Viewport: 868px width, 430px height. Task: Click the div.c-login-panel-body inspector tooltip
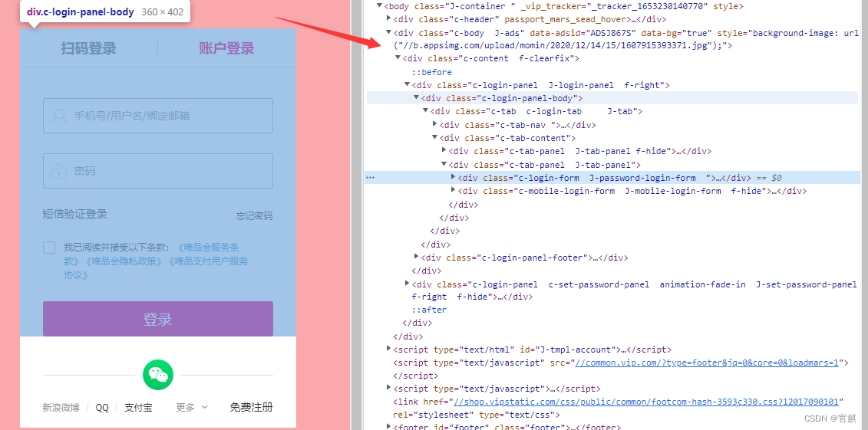coord(105,12)
